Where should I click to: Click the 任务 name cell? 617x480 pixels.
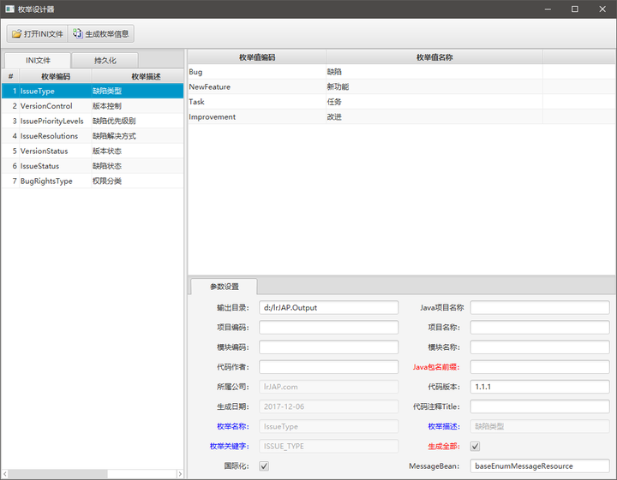click(434, 102)
